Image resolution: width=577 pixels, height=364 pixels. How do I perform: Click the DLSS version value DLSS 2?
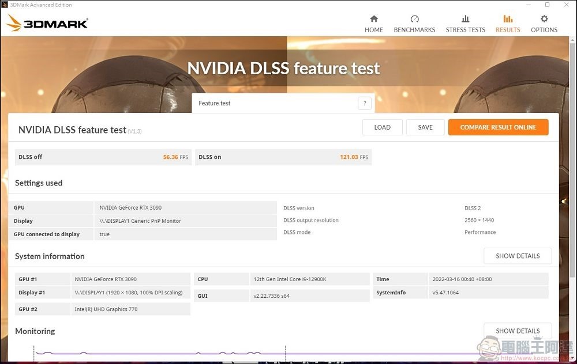point(473,208)
